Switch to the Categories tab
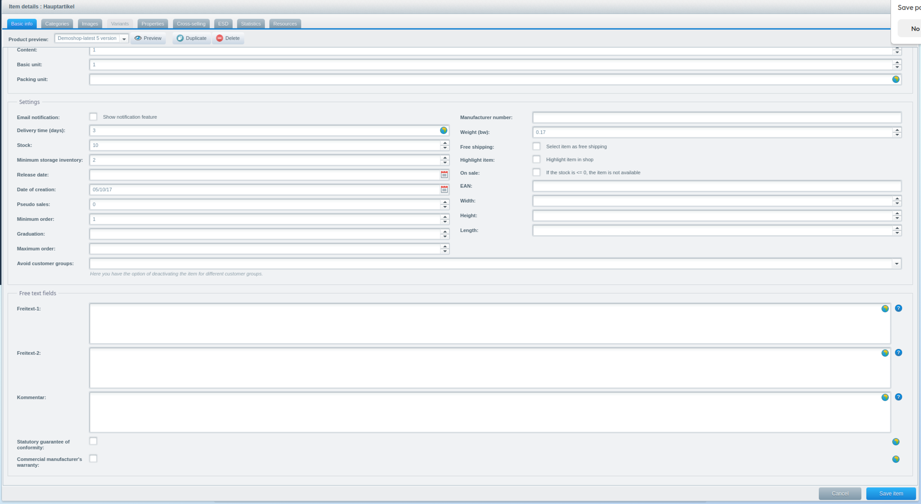921x504 pixels. tap(57, 24)
